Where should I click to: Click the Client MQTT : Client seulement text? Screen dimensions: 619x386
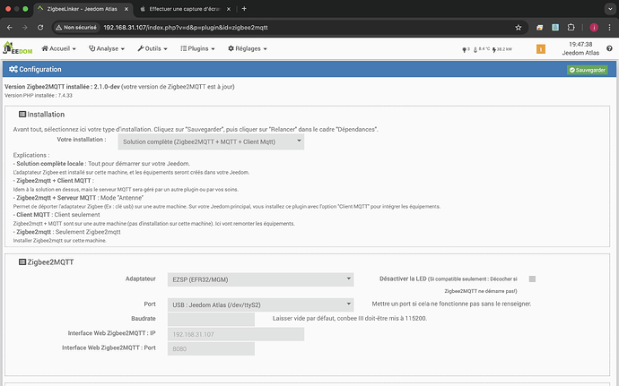[57, 214]
